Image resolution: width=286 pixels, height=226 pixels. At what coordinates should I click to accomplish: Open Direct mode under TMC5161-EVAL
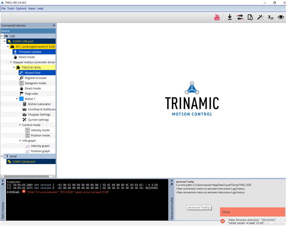click(x=33, y=88)
